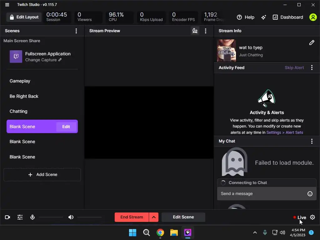Click the Twitch Studio taskbar icon
The width and height of the screenshot is (320, 240).
click(188, 232)
